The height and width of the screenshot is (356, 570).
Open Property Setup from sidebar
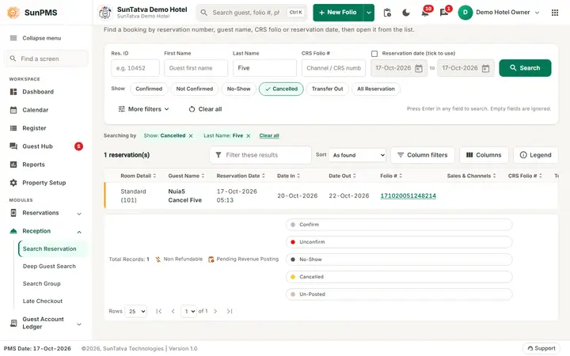[44, 183]
